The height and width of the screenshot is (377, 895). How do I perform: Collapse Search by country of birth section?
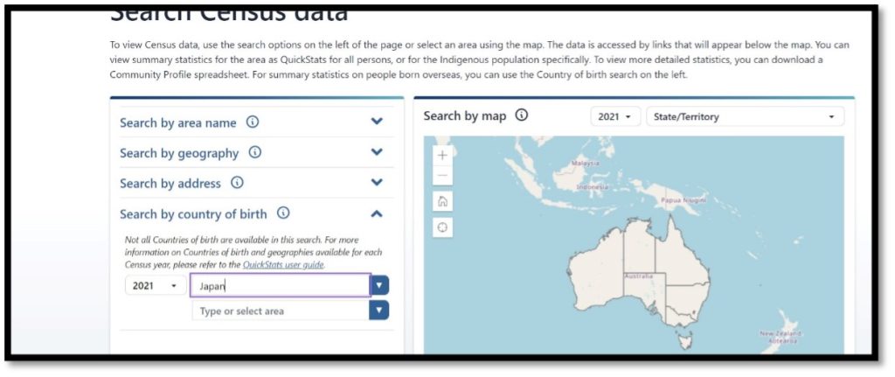point(377,213)
